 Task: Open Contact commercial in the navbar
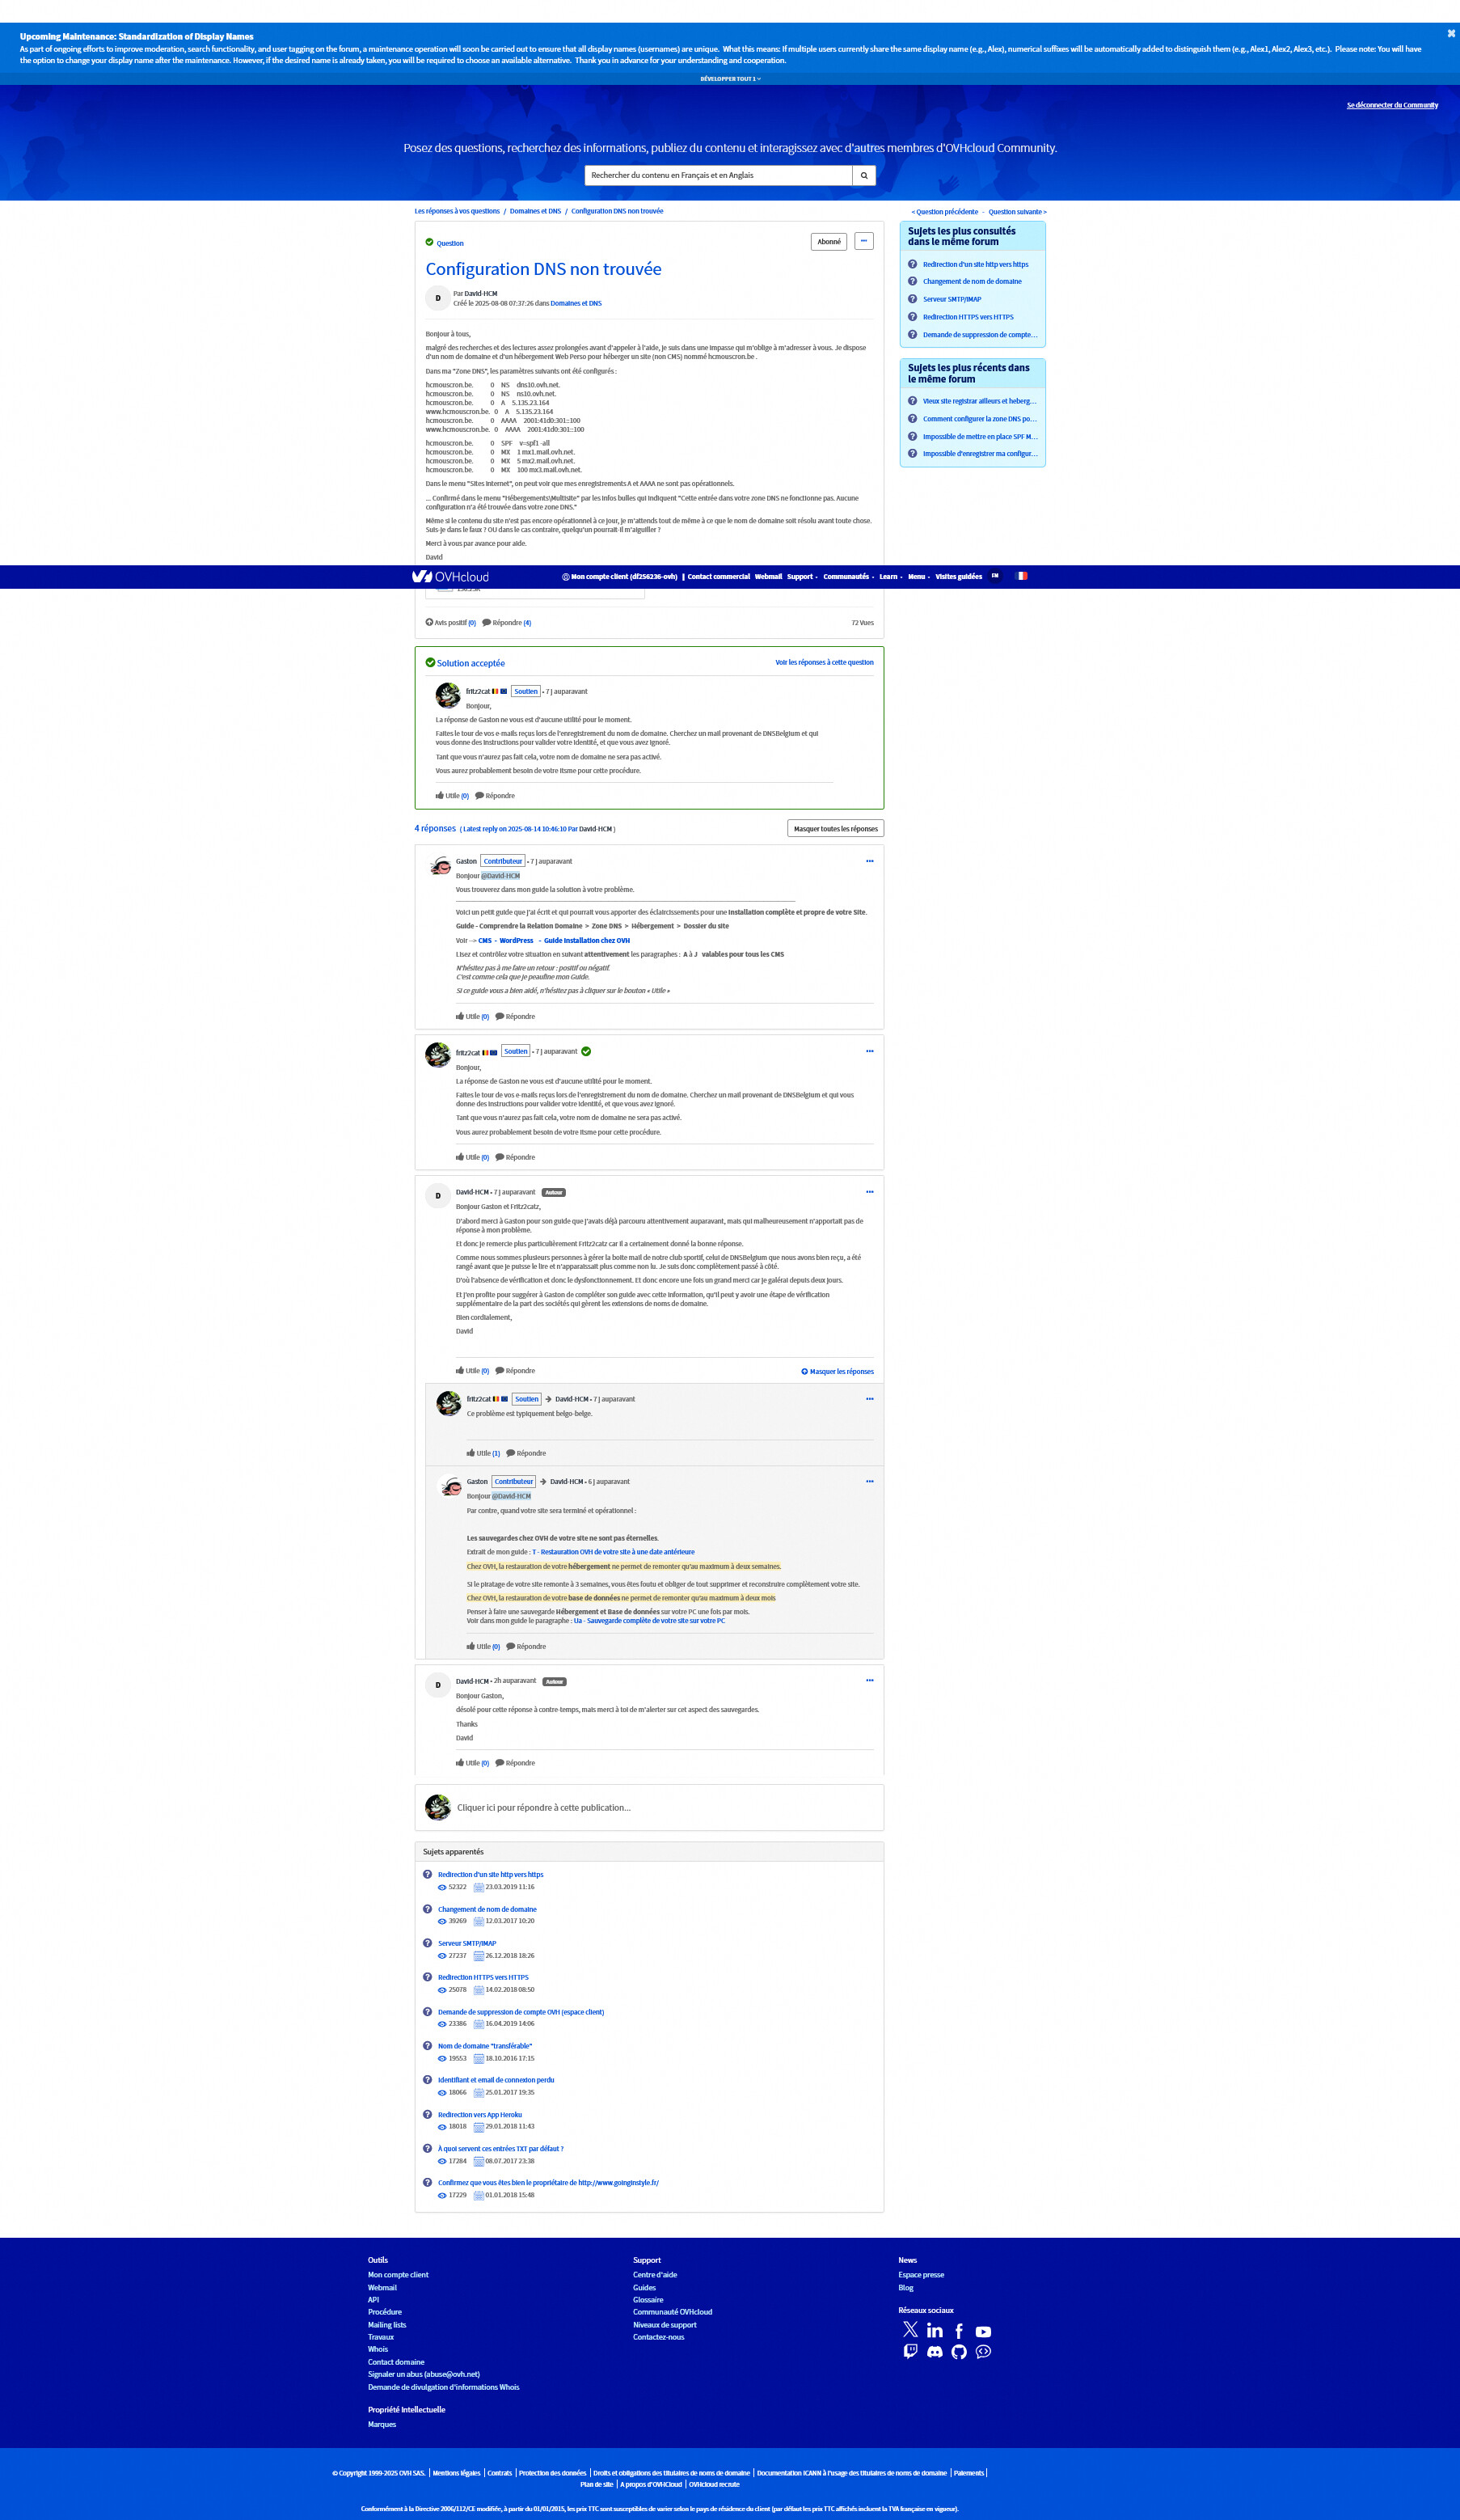coord(719,577)
